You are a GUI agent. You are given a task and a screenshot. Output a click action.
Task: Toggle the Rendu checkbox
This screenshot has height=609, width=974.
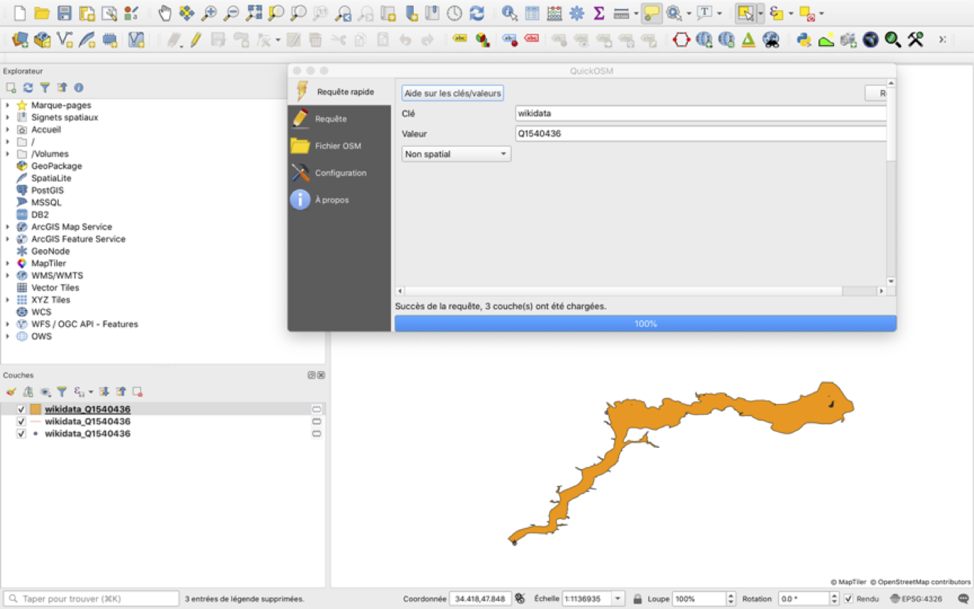[x=848, y=599]
